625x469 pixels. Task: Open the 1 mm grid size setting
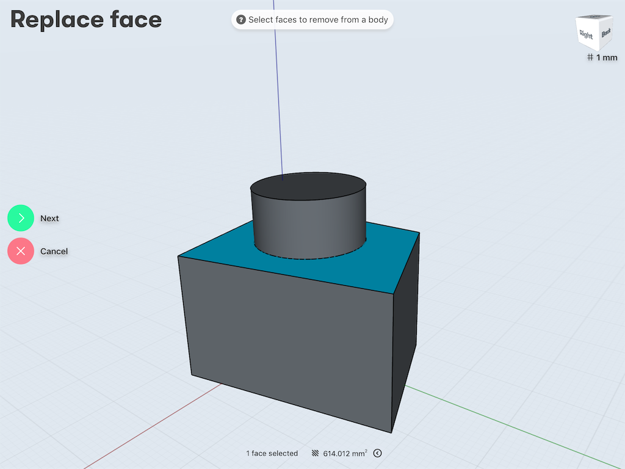[x=602, y=57]
